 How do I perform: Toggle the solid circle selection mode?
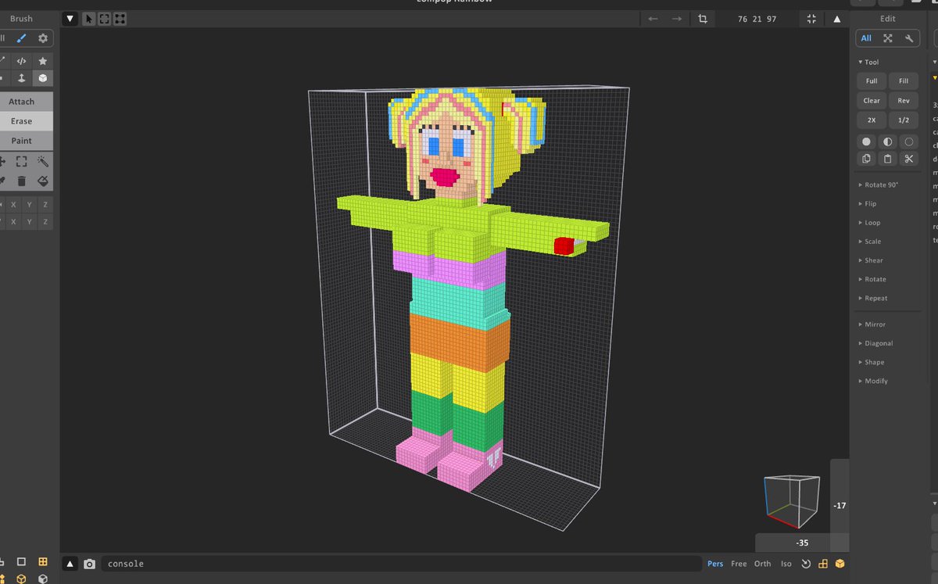(866, 142)
